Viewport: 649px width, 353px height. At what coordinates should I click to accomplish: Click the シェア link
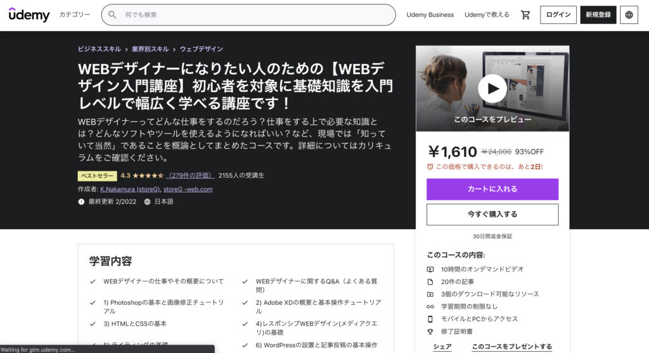(442, 347)
